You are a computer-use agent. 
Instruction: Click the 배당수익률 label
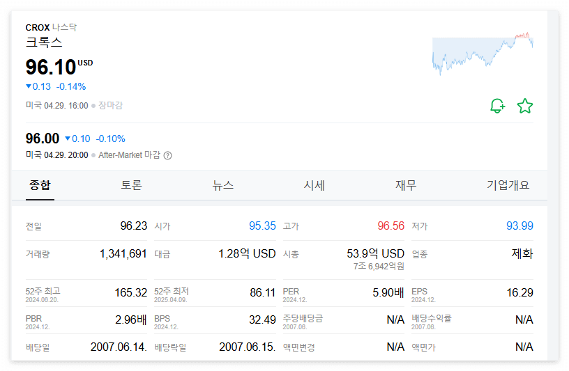[x=432, y=319]
